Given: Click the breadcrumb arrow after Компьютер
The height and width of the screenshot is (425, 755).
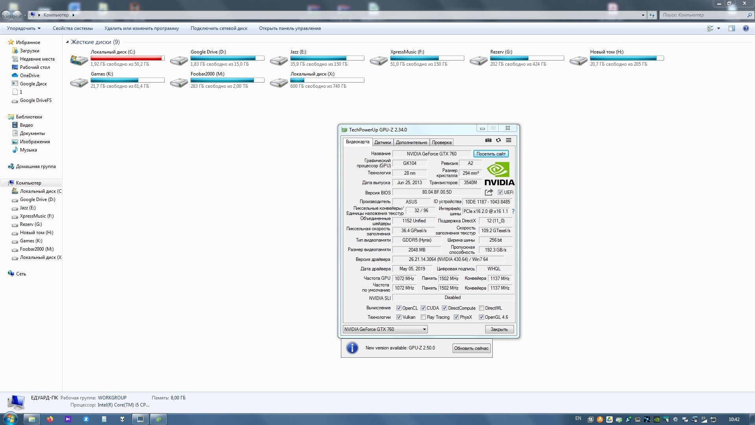Looking at the screenshot, I should click(x=73, y=15).
